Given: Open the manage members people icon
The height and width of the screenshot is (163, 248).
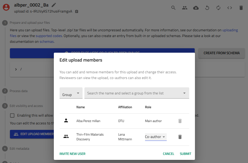Looking at the screenshot, I should coord(185,8).
